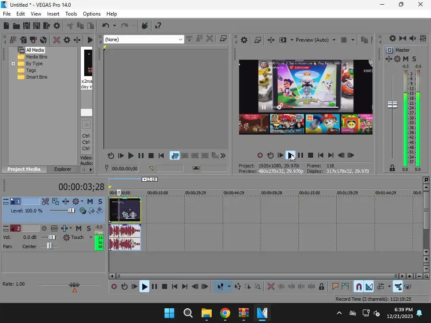Open event pan/crop icon on video clip
This screenshot has height=323, width=431.
[125, 215]
